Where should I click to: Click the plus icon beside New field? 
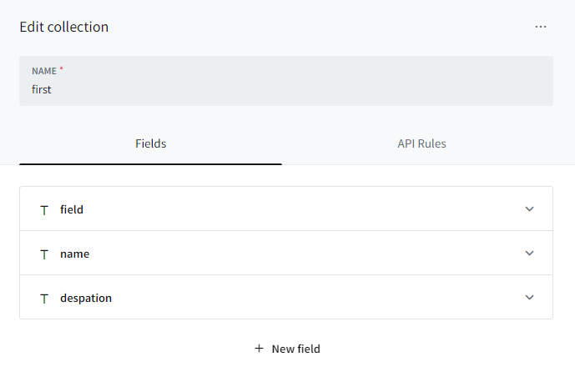[x=259, y=349]
